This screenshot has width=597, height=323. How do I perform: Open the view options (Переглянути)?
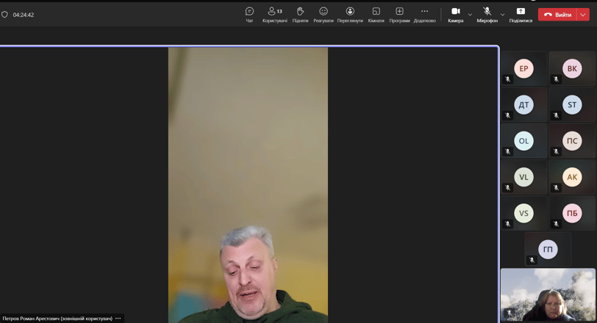point(350,15)
